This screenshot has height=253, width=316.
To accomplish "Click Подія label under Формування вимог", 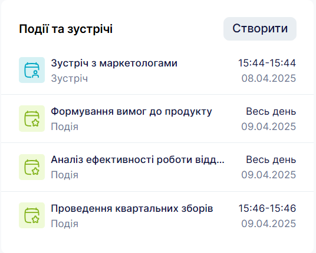I will tap(64, 126).
